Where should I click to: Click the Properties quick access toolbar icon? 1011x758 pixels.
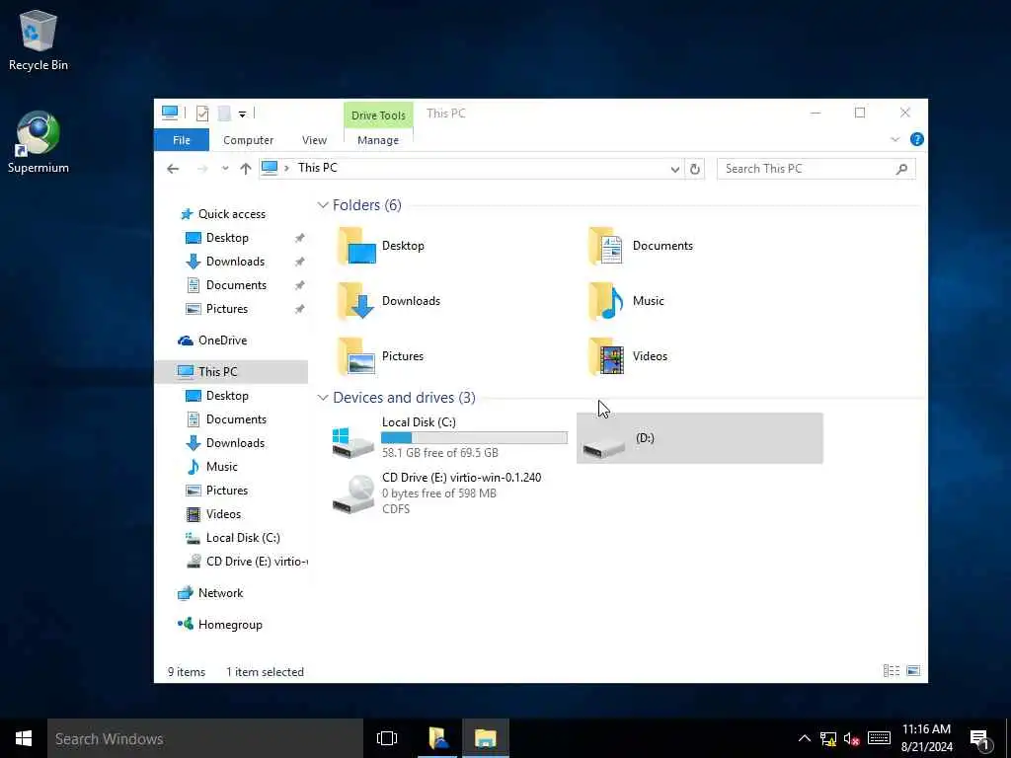click(x=202, y=114)
